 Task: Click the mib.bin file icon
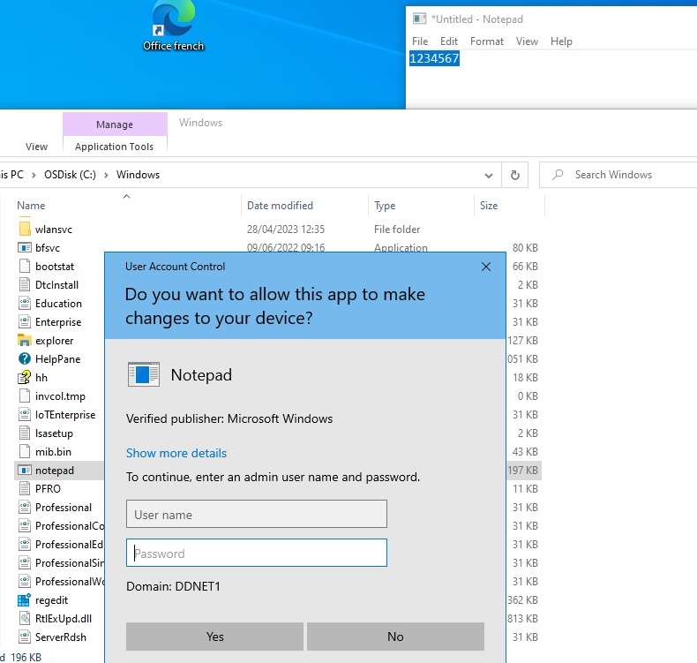pos(25,451)
